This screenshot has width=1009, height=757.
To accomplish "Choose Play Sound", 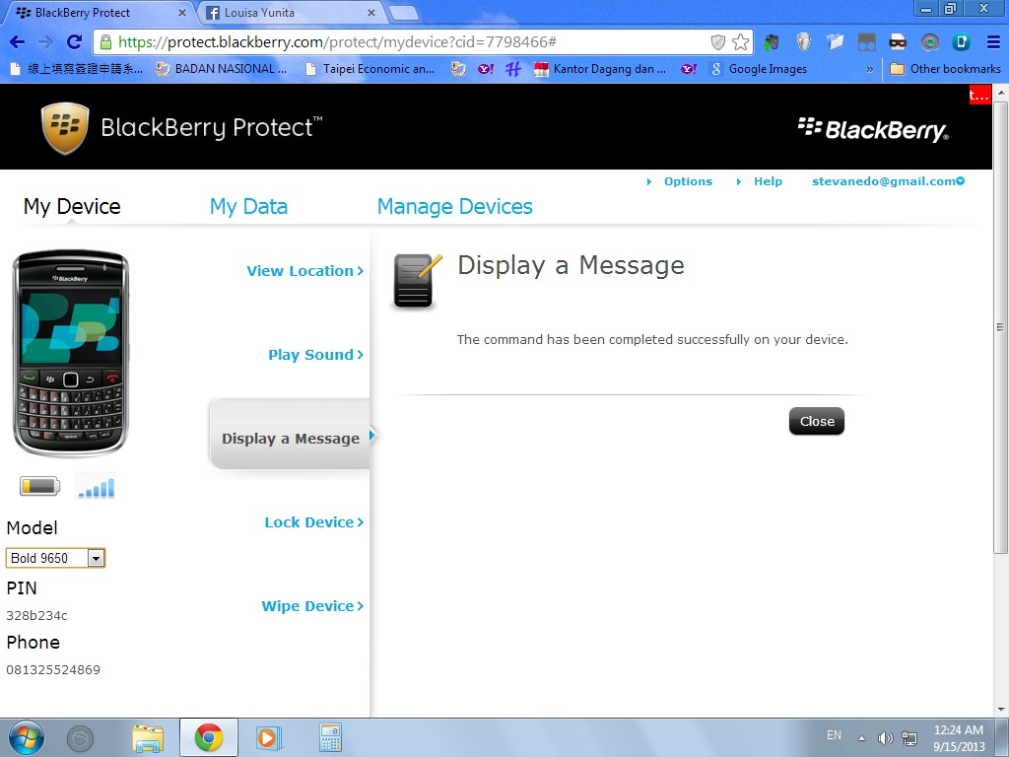I will (316, 355).
